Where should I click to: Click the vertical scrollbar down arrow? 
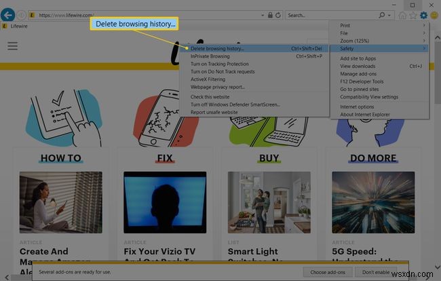pos(438,267)
